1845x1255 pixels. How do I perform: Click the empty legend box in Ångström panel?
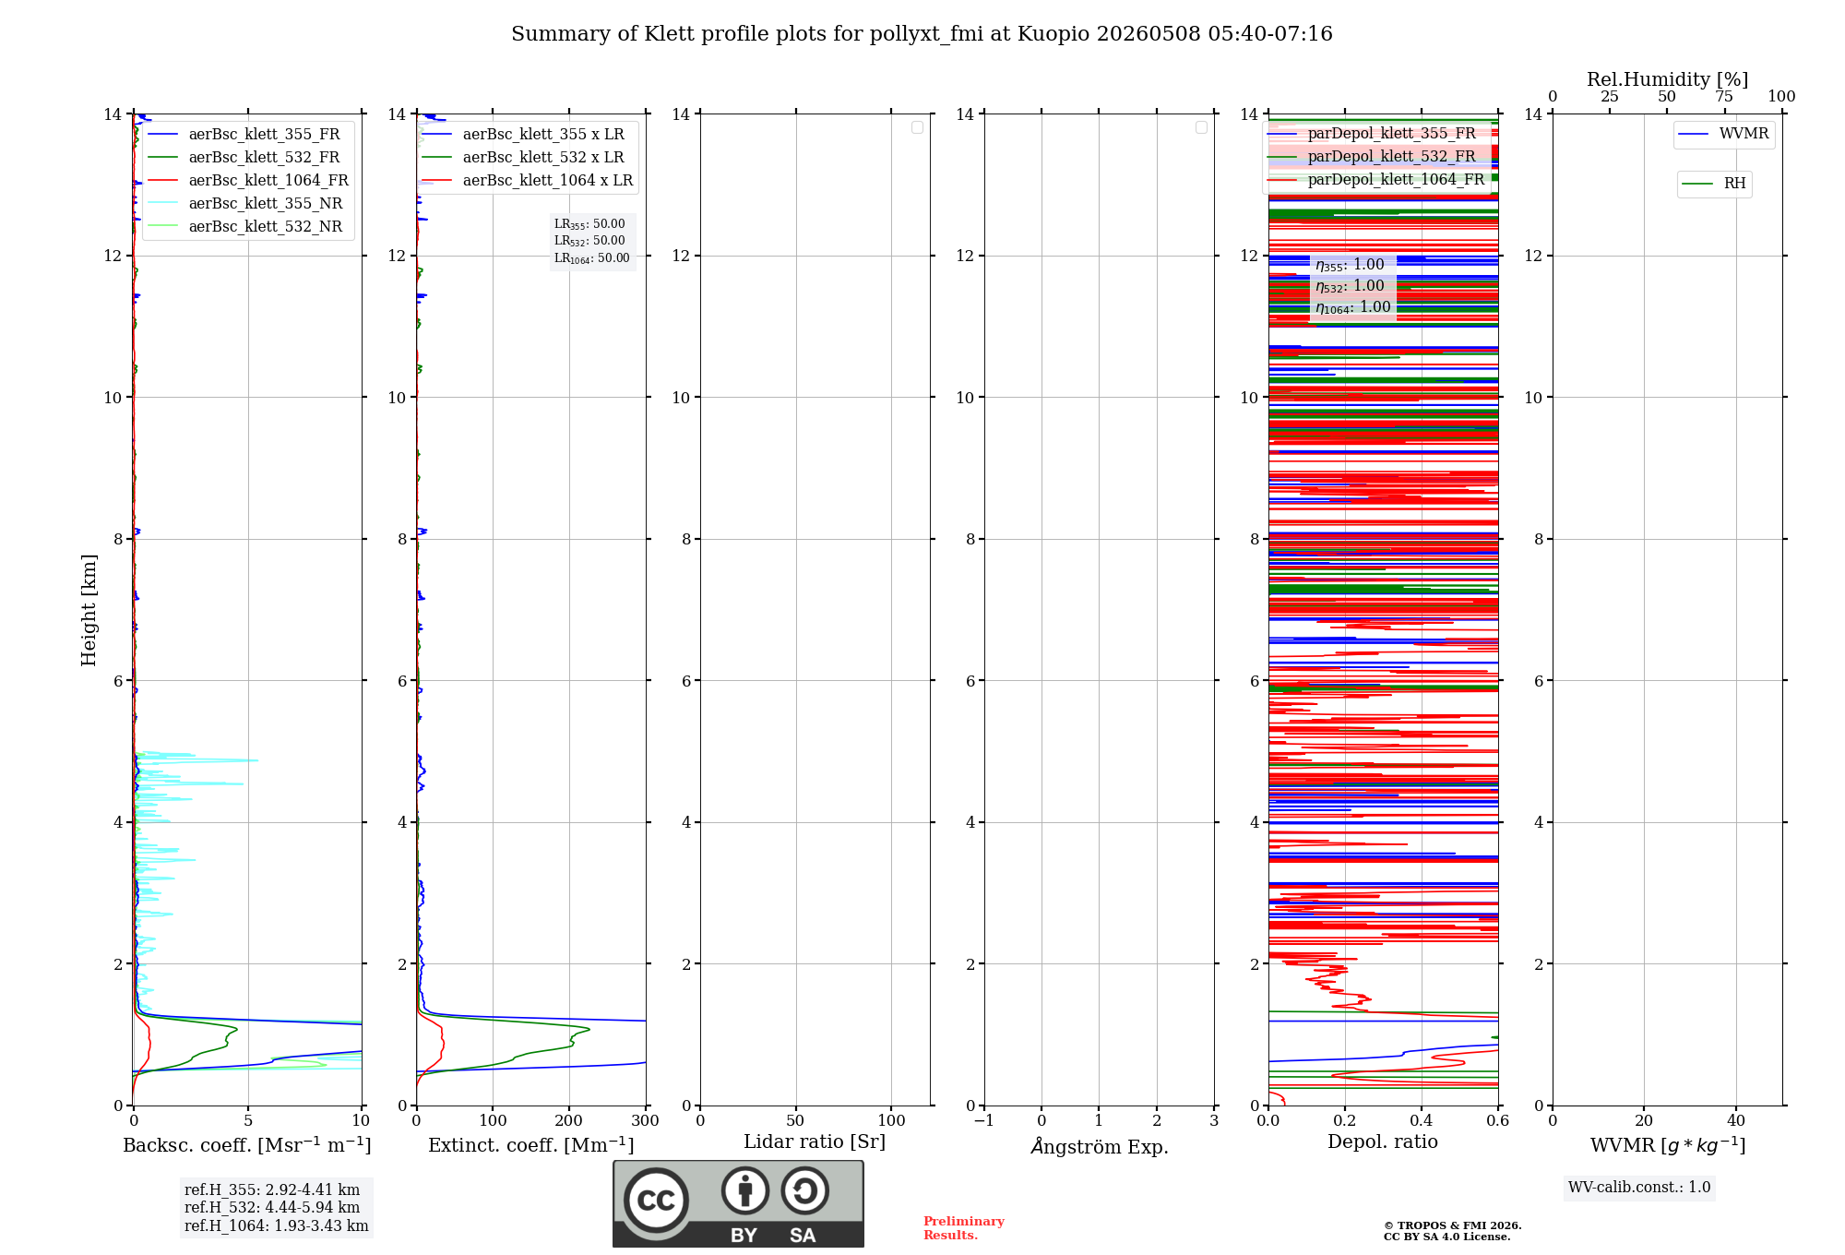tap(1201, 127)
